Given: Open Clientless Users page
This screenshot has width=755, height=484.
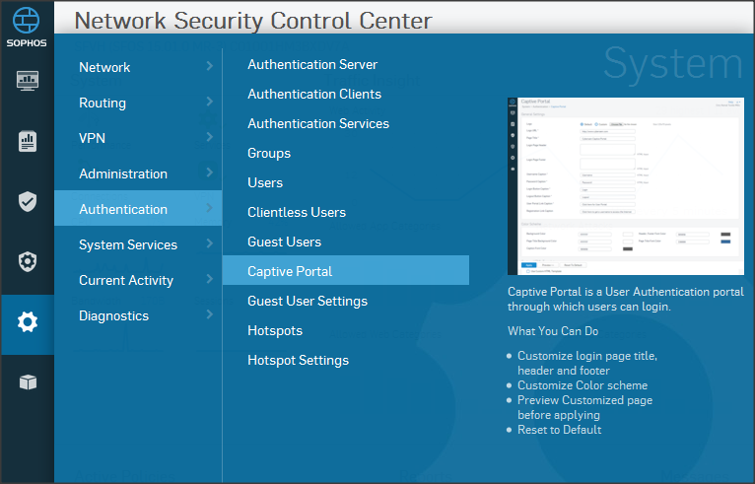Looking at the screenshot, I should coord(297,212).
